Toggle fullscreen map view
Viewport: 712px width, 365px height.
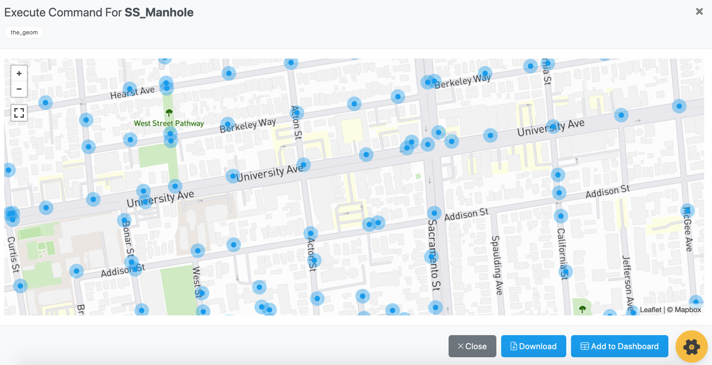pyautogui.click(x=19, y=113)
